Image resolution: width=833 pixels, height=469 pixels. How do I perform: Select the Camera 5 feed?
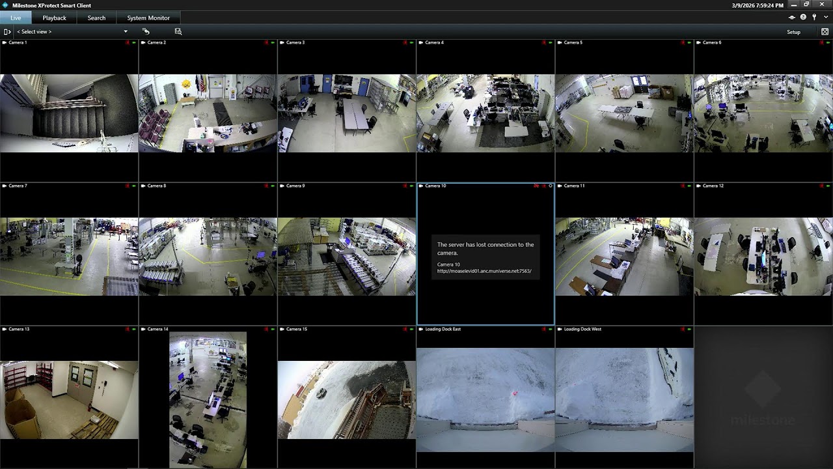coord(624,113)
